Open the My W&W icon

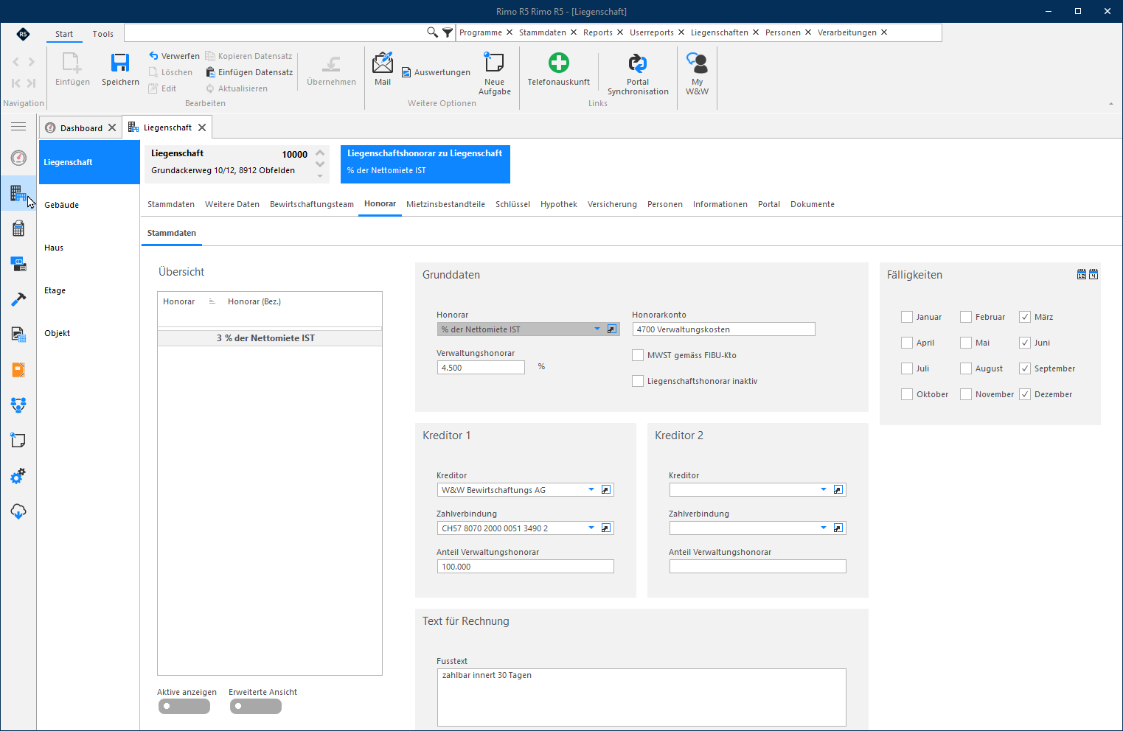697,63
